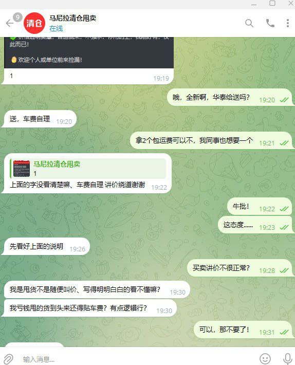Viewport: 295px width, 365px height.
Task: Click the 输入消息 message input field
Action: (x=137, y=359)
